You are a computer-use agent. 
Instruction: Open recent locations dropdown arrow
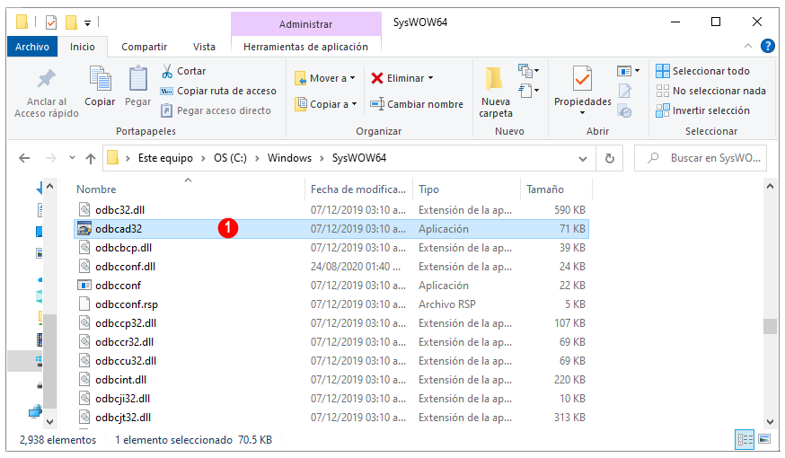pos(72,158)
